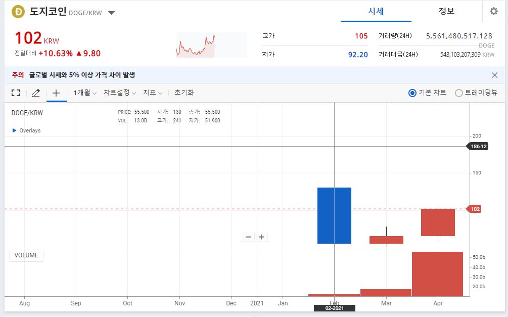Click the 150 price axis label
This screenshot has width=508, height=317.
pyautogui.click(x=477, y=173)
